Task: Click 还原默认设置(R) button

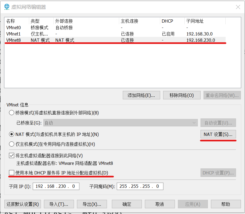Action: pos(23,204)
